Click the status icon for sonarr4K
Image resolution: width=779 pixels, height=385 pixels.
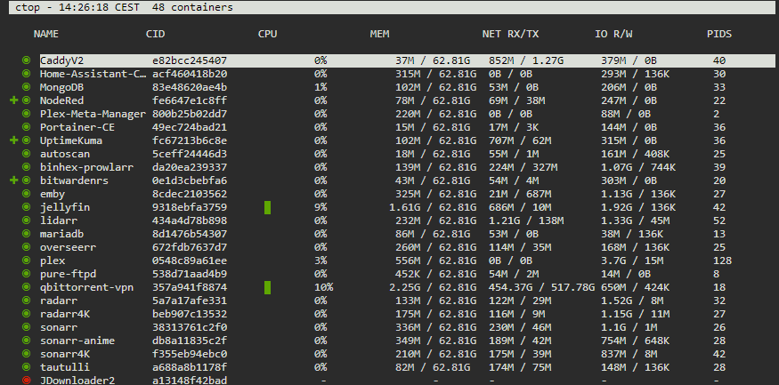tap(27, 354)
